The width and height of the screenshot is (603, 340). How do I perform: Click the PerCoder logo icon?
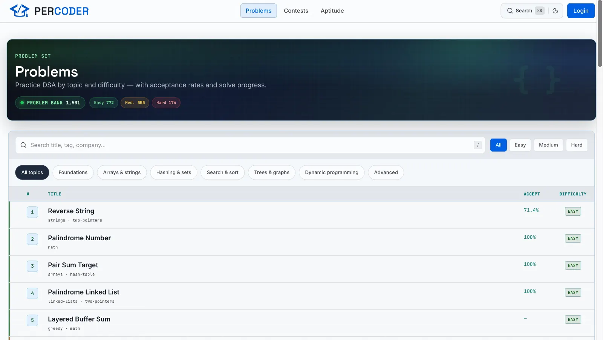20,11
